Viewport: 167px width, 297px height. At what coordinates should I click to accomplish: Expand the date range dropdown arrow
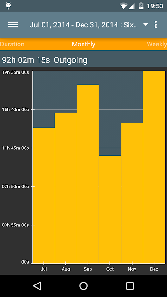coord(145,25)
